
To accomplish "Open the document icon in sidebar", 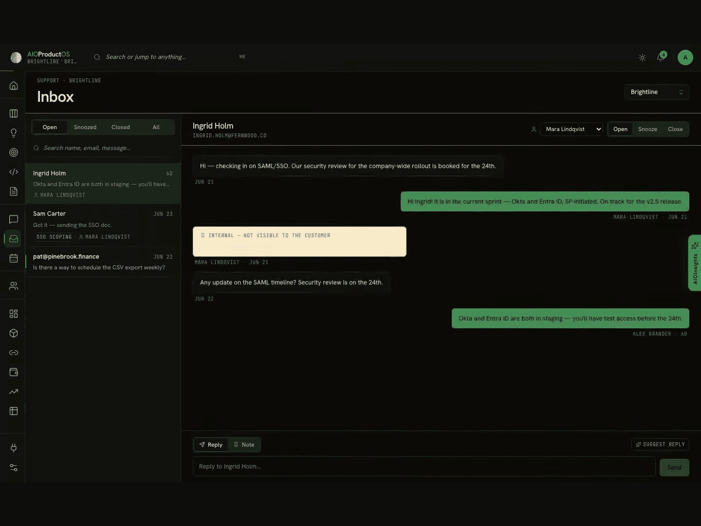I will click(14, 191).
